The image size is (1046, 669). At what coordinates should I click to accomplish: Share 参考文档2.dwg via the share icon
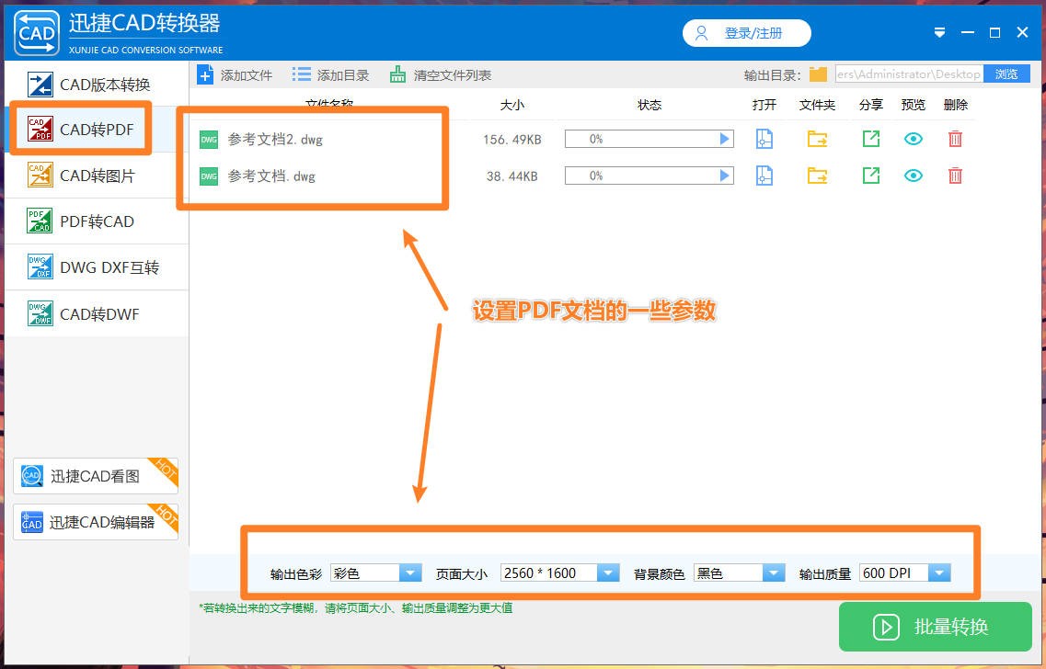[x=869, y=139]
